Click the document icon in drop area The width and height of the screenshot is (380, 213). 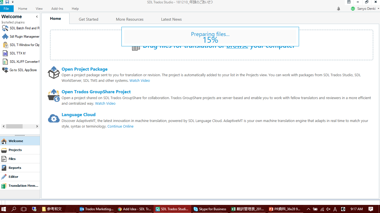coord(136,48)
